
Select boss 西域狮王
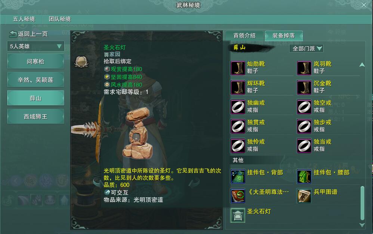click(x=36, y=116)
